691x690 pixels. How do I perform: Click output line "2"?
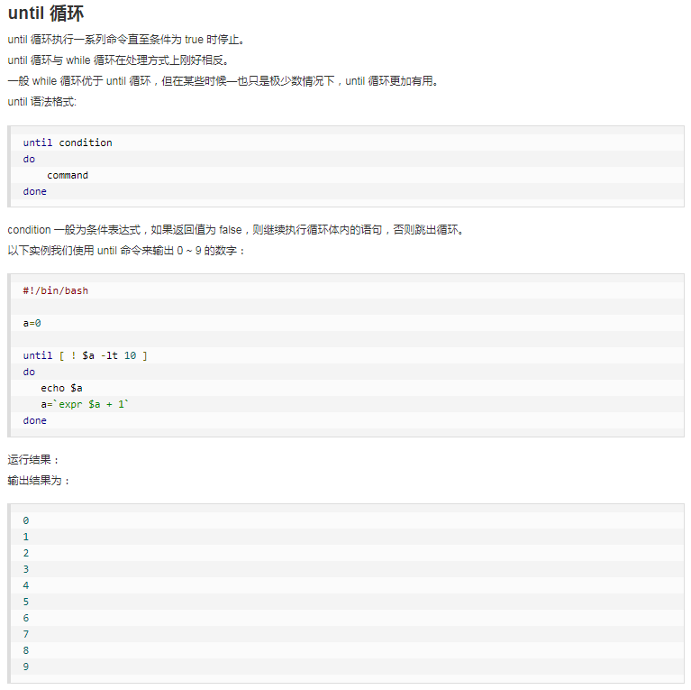(x=26, y=553)
